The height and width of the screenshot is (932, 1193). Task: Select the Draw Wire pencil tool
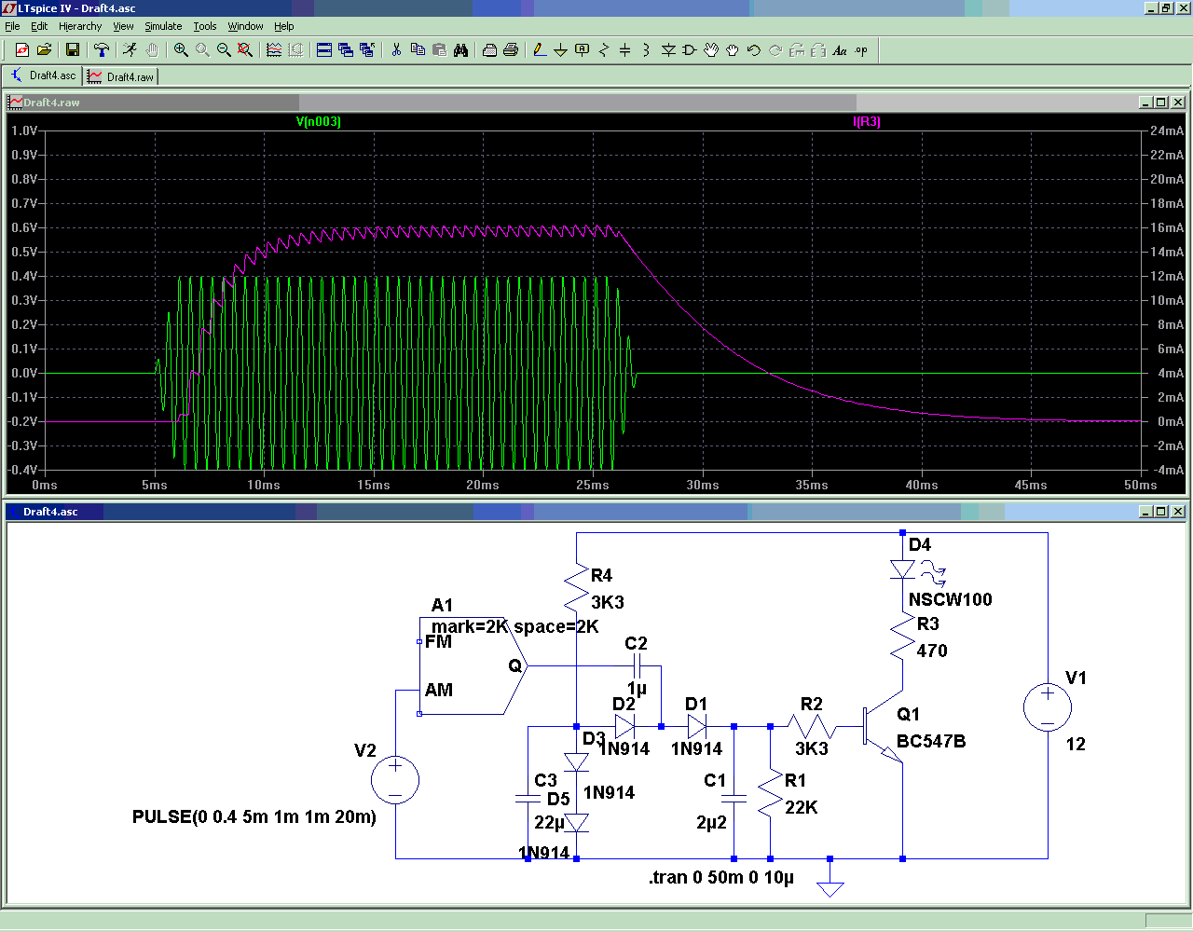[x=539, y=50]
